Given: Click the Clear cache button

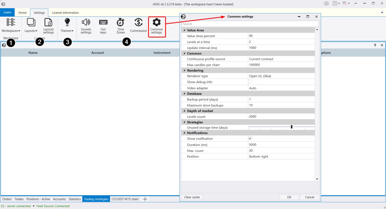Looking at the screenshot, I should tap(192, 197).
